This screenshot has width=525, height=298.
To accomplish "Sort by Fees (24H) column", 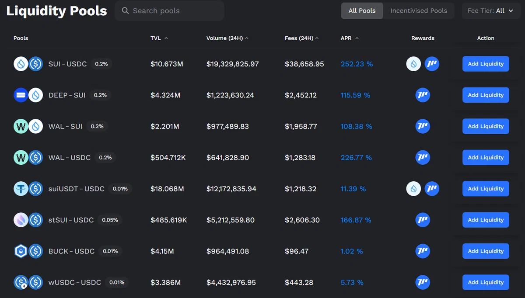I will (x=301, y=38).
